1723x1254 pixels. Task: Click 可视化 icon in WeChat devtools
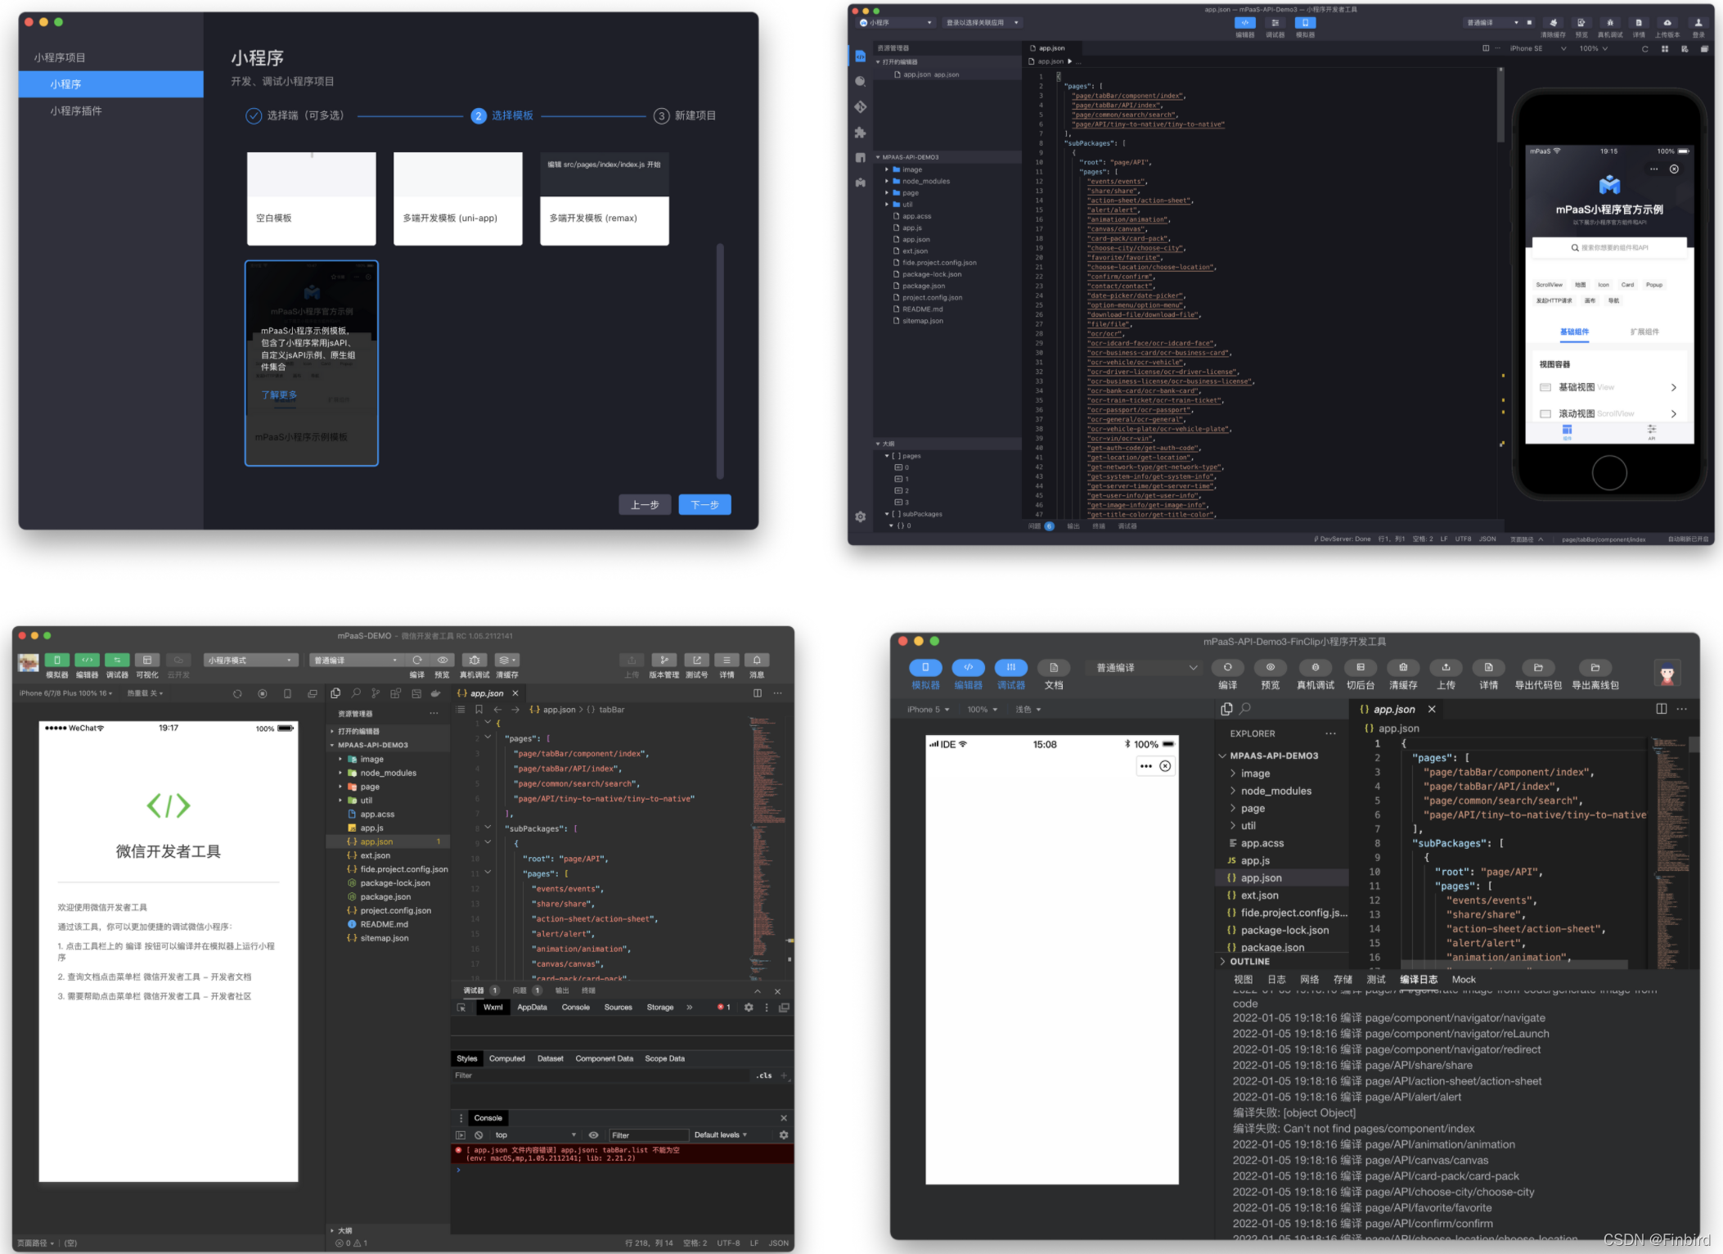pos(147,660)
